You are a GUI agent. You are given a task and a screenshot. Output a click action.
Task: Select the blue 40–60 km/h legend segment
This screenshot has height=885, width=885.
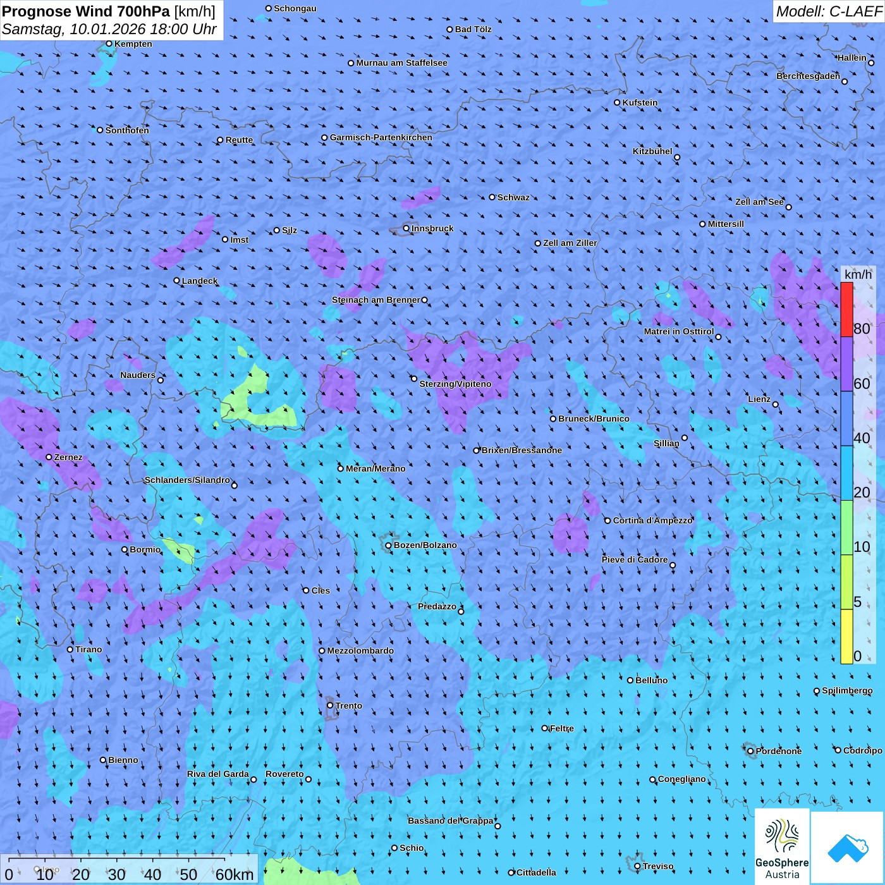click(x=846, y=418)
